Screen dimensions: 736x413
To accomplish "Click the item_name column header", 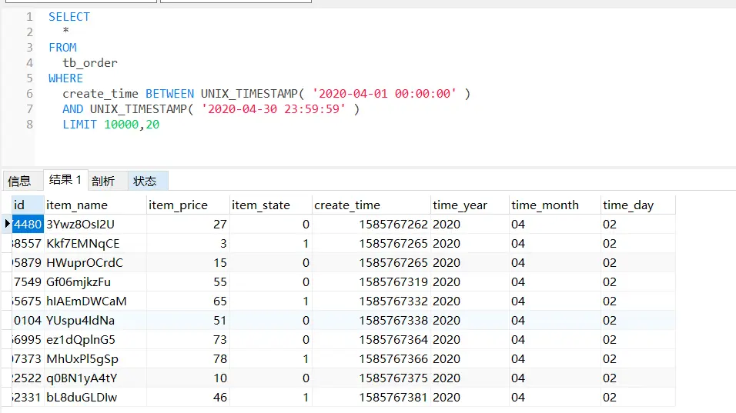I will [95, 205].
